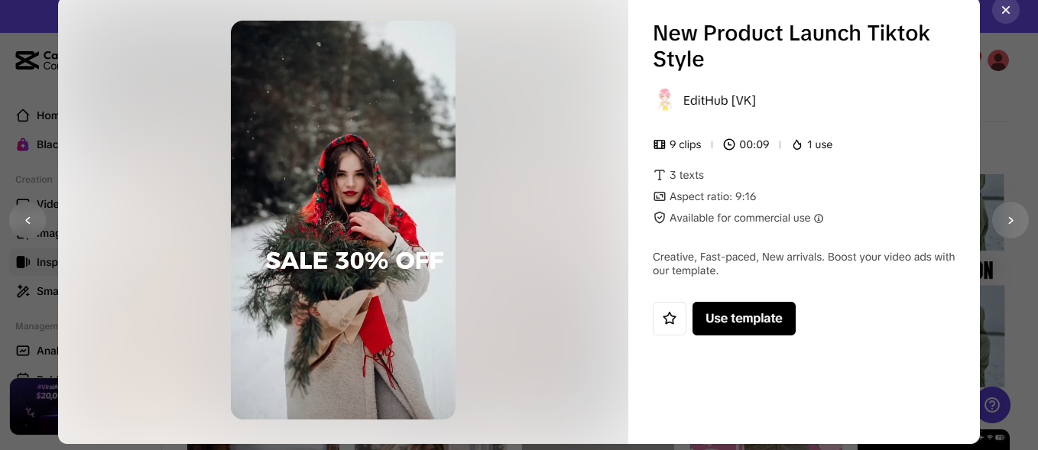The width and height of the screenshot is (1038, 450).
Task: Open Analytics chart icon in sidebar
Action: pyautogui.click(x=23, y=351)
